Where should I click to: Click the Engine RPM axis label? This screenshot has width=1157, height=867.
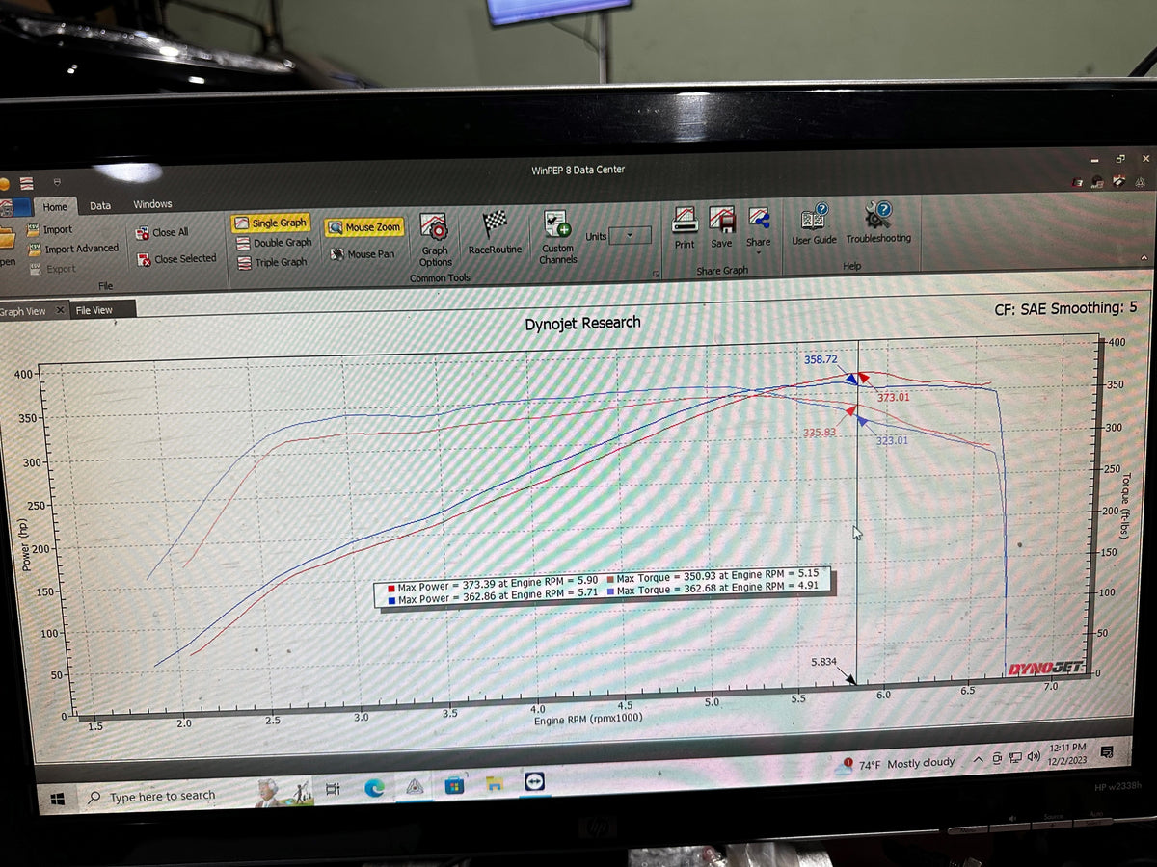[588, 719]
